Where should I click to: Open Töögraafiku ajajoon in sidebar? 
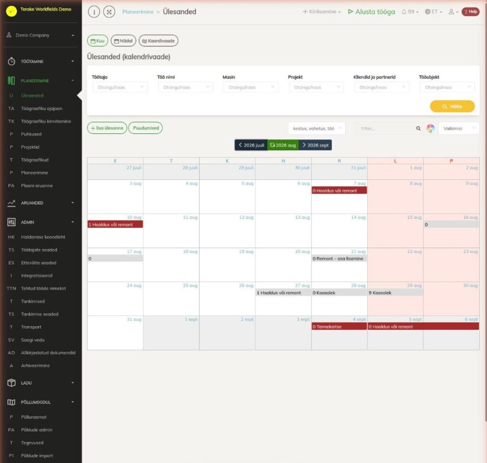tap(42, 108)
